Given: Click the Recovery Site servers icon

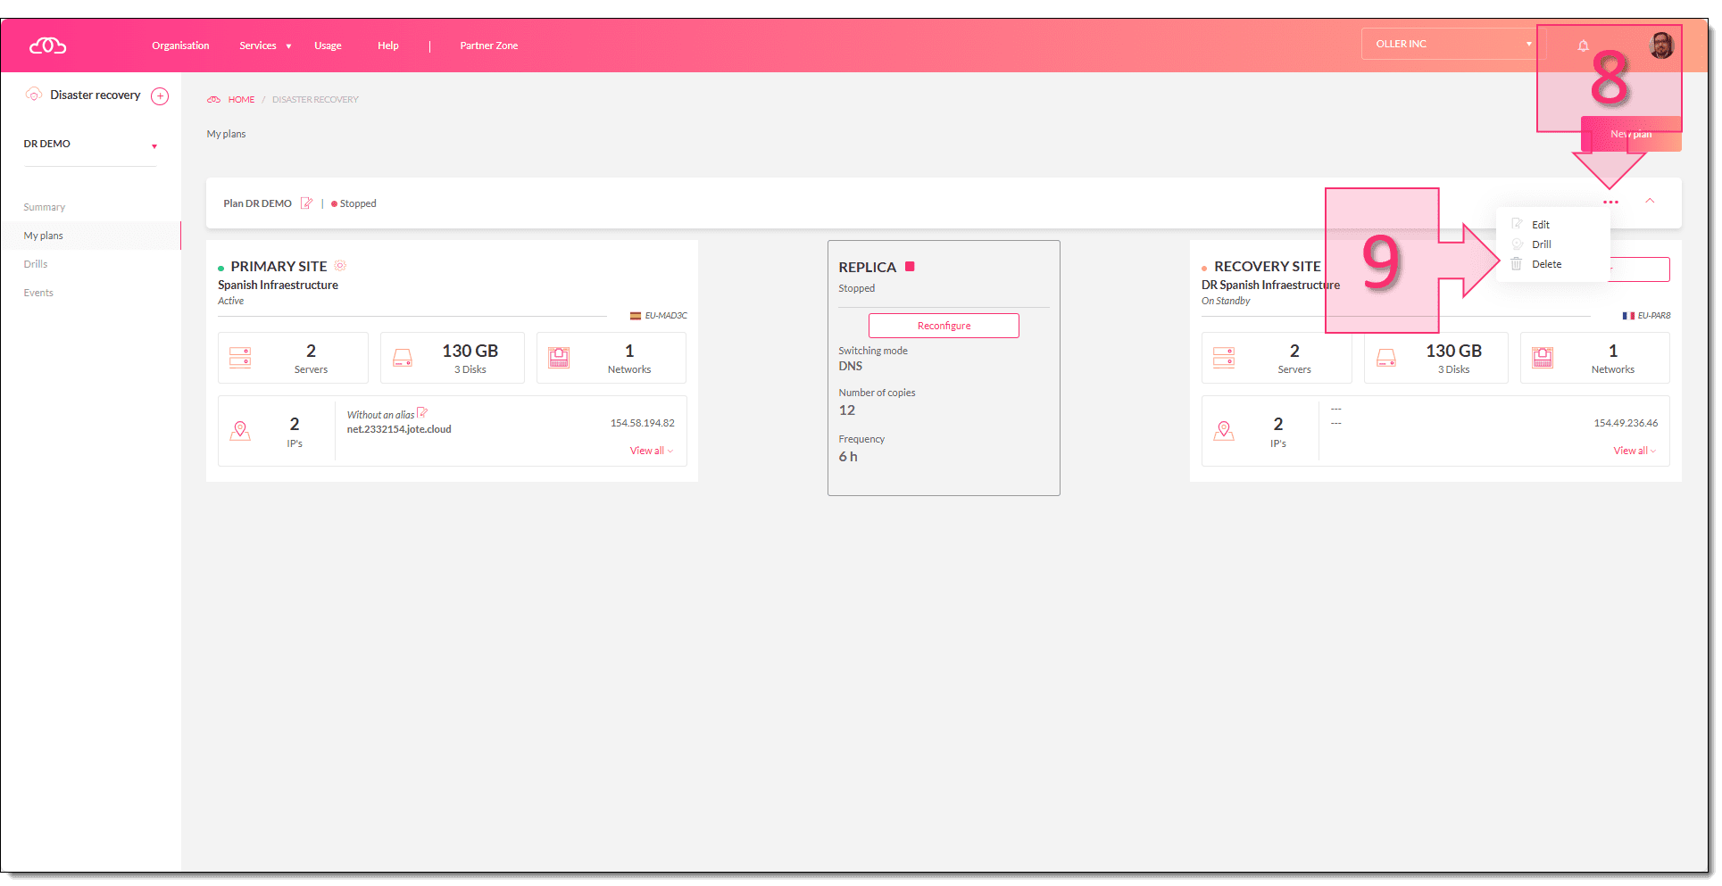Looking at the screenshot, I should click(1224, 358).
